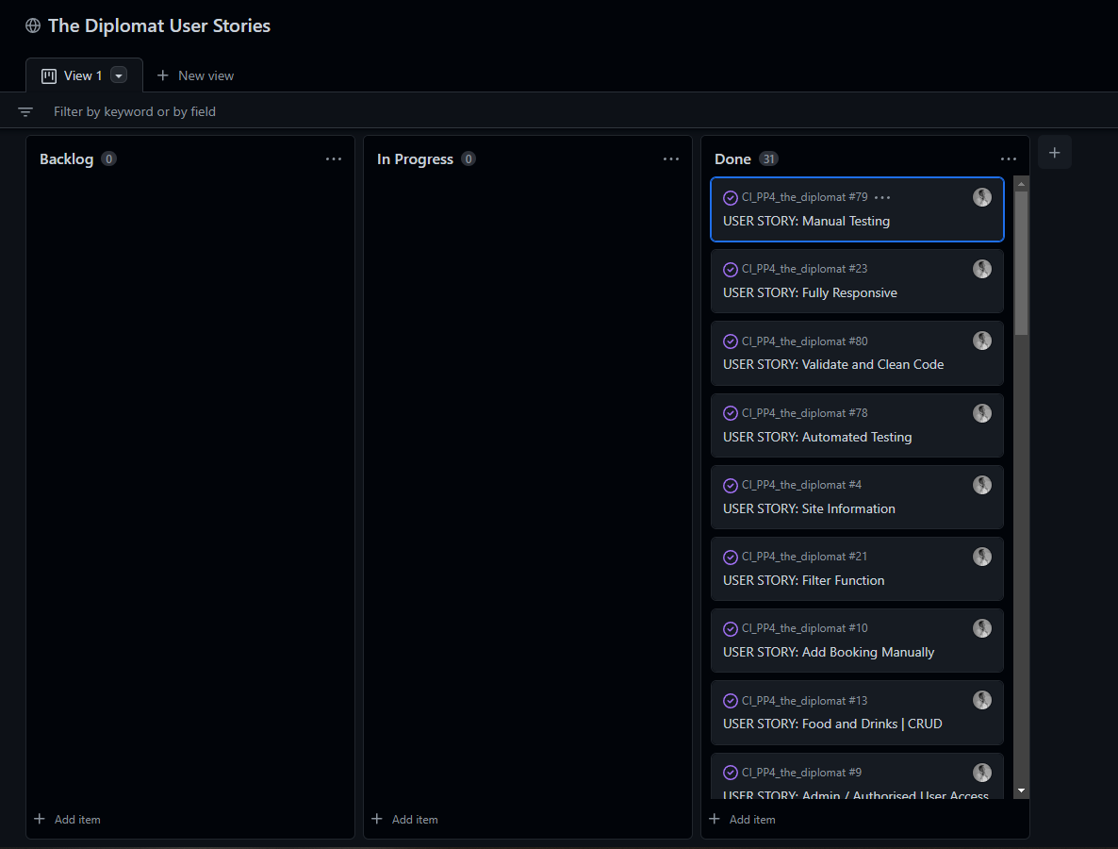Click the closed status icon on issue #79

click(x=731, y=197)
